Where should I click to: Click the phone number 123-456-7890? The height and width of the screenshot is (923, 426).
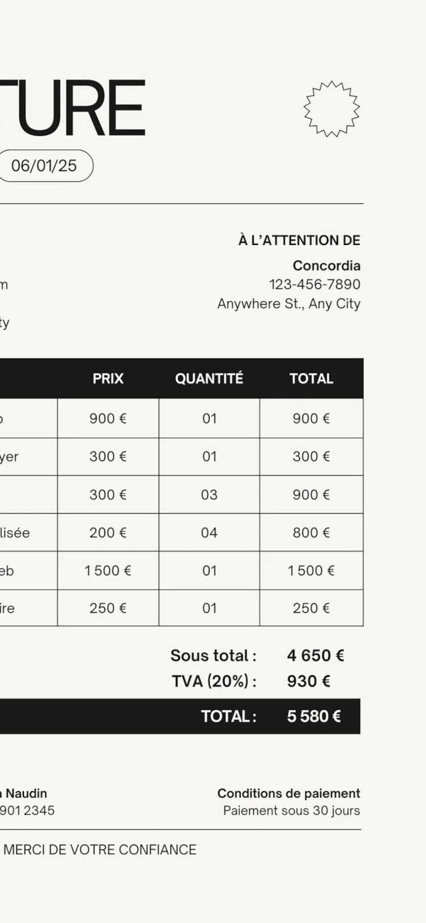(315, 284)
